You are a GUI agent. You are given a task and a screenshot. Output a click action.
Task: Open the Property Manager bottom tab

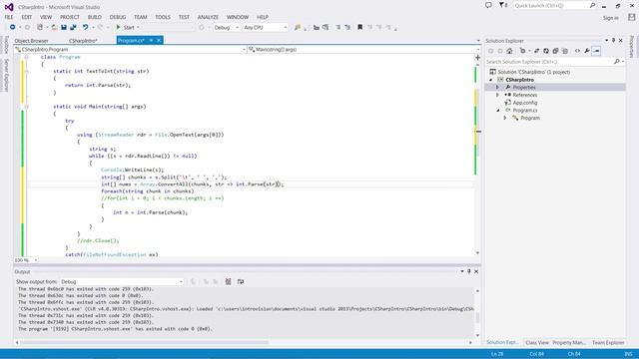click(x=569, y=343)
